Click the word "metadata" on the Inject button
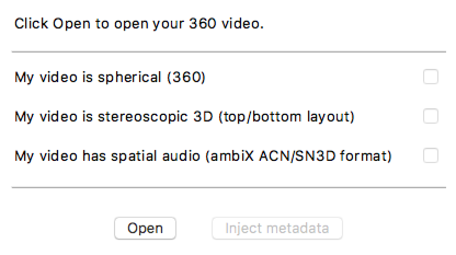456x255 pixels. (x=298, y=228)
